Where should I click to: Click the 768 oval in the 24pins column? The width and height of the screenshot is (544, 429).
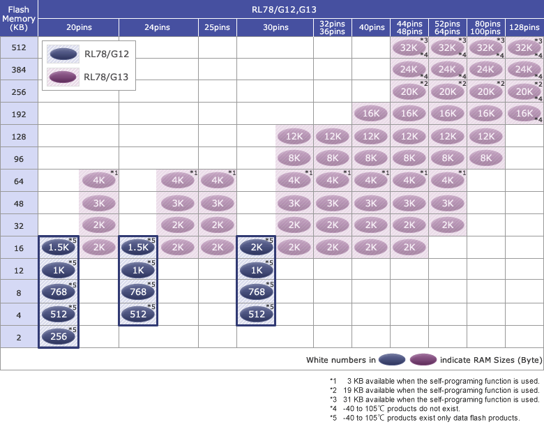coord(138,292)
